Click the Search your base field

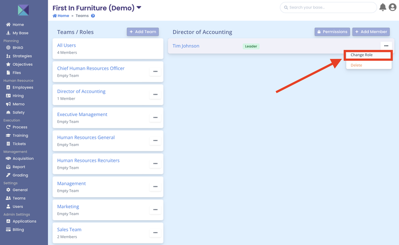(x=328, y=7)
